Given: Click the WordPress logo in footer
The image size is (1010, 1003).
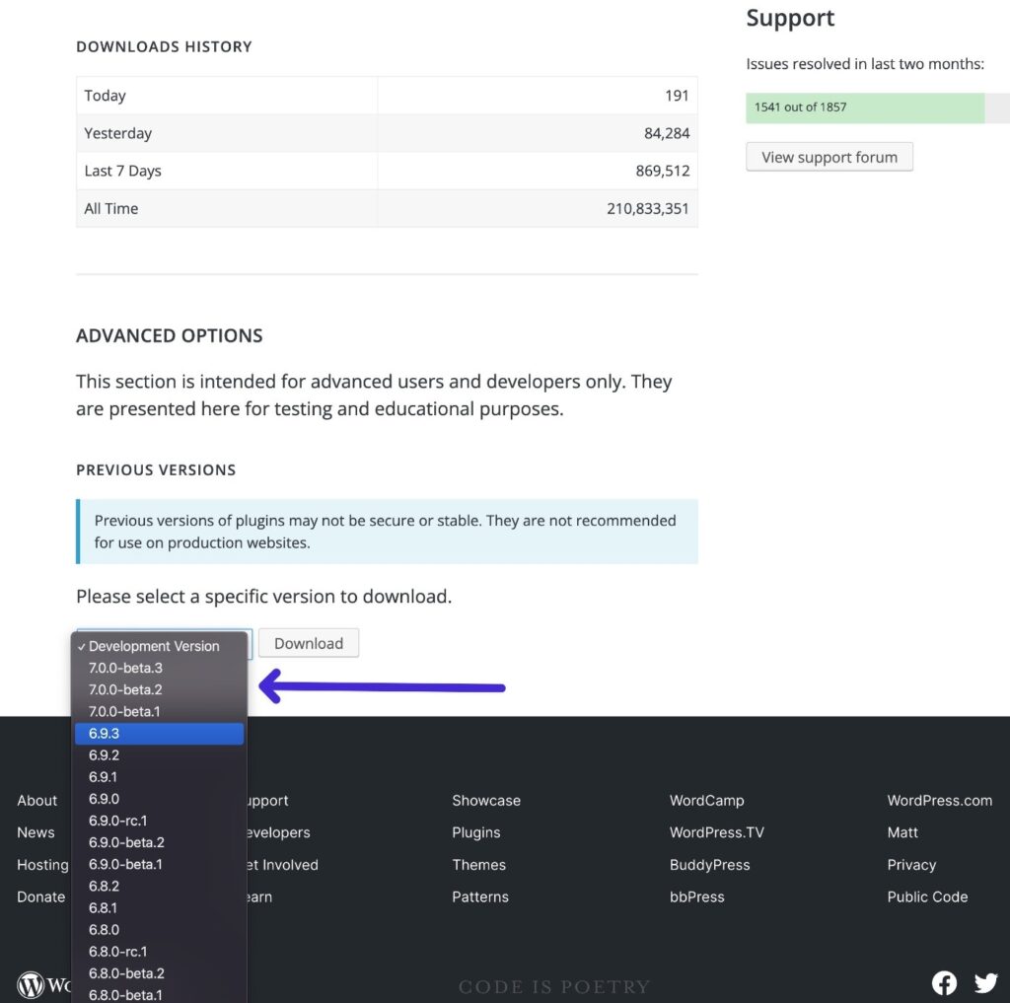Looking at the screenshot, I should (32, 984).
